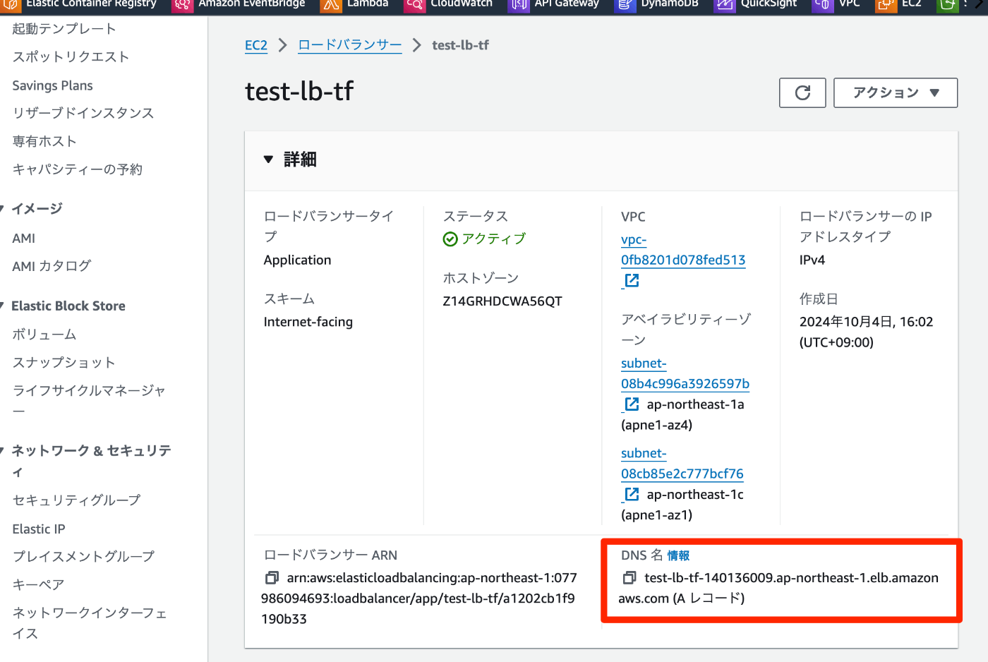Open スナップショット in the sidebar
Image resolution: width=988 pixels, height=662 pixels.
(x=64, y=363)
